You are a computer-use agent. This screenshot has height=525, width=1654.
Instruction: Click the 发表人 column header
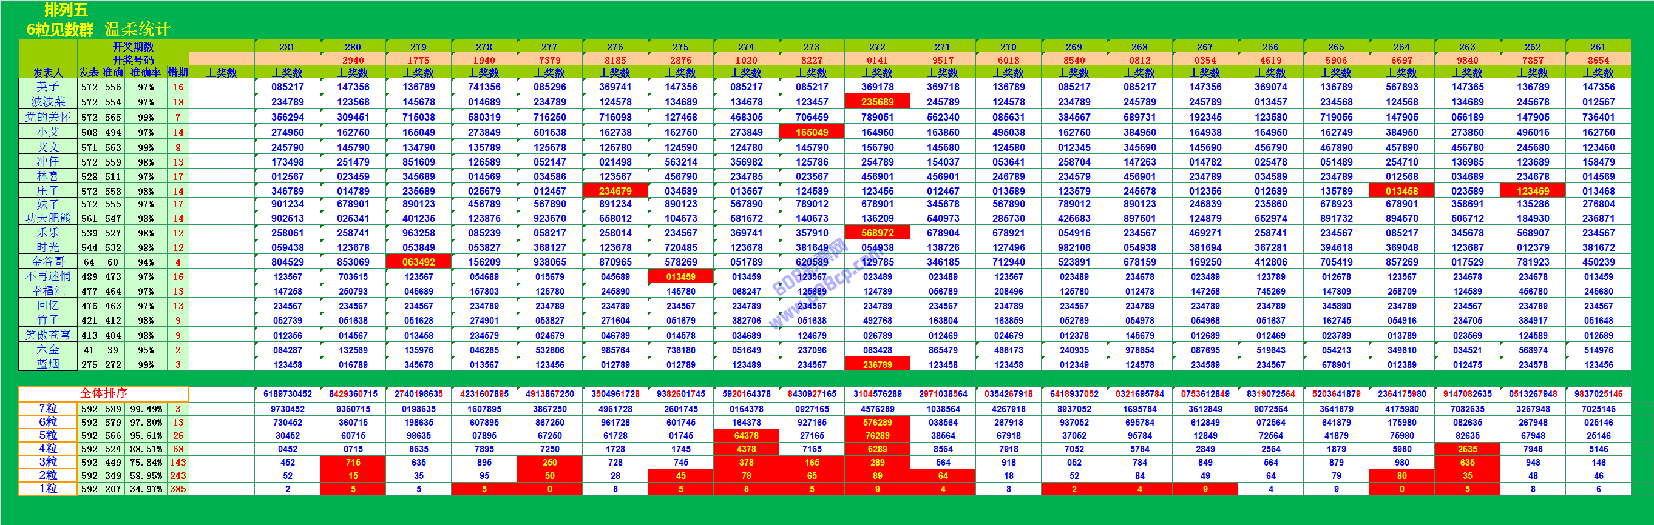tap(47, 73)
